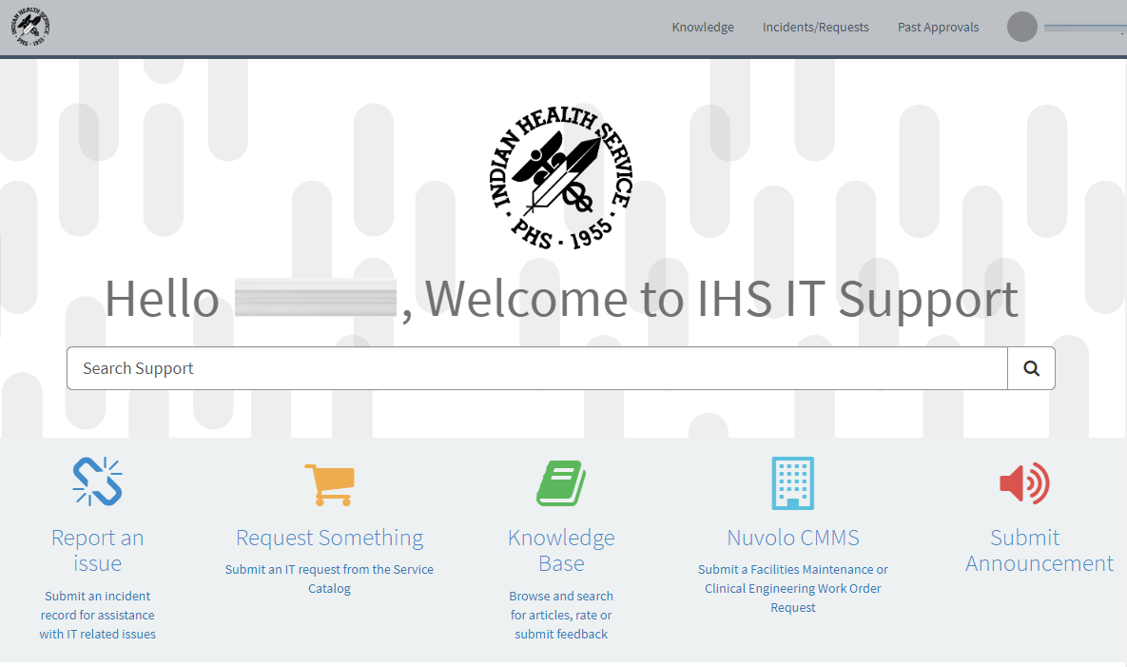Screen dimensions: 1127x667
Task: Open Past Approvals in the header
Action: [938, 28]
